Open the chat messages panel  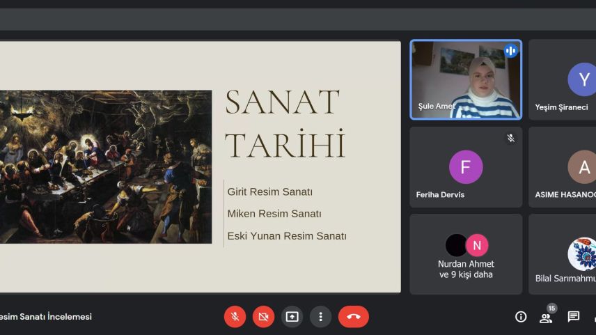(x=573, y=317)
